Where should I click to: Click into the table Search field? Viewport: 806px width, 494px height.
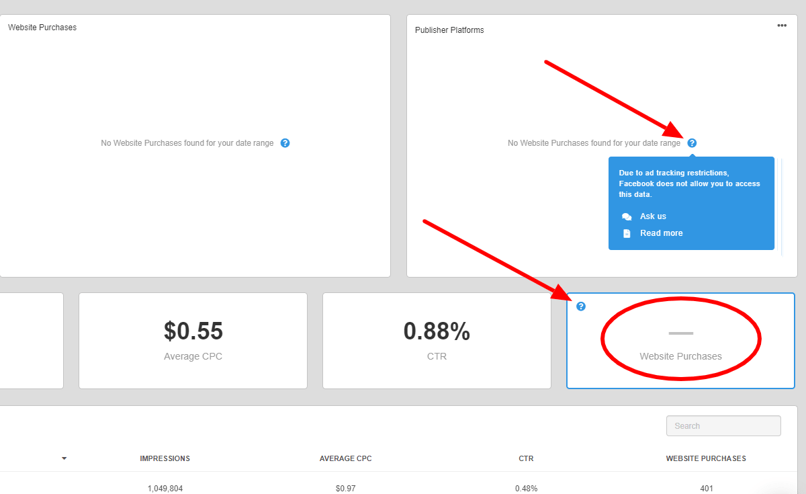coord(723,425)
